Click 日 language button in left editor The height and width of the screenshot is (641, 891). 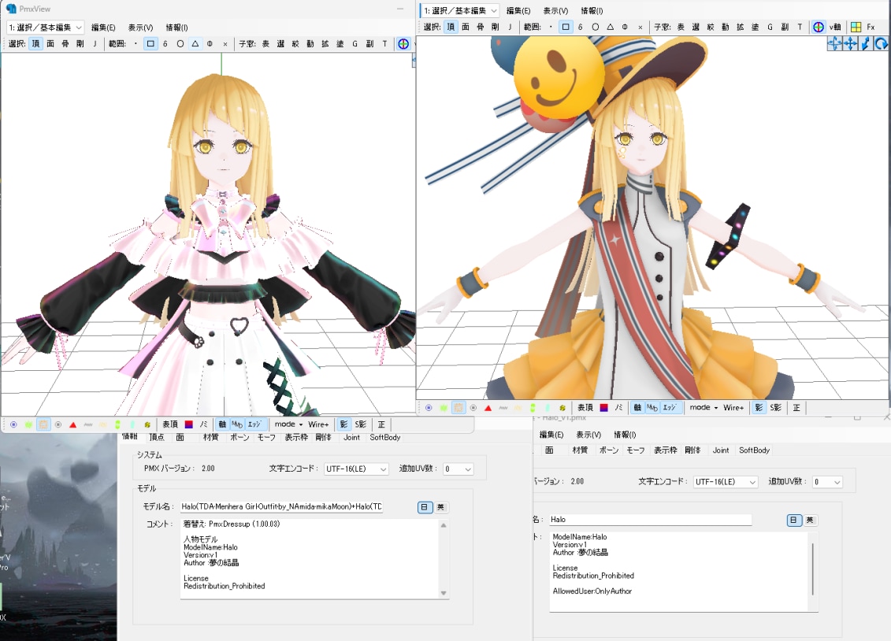(x=425, y=507)
